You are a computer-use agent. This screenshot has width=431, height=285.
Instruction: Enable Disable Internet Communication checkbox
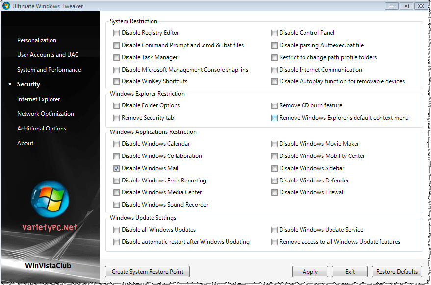(x=274, y=70)
